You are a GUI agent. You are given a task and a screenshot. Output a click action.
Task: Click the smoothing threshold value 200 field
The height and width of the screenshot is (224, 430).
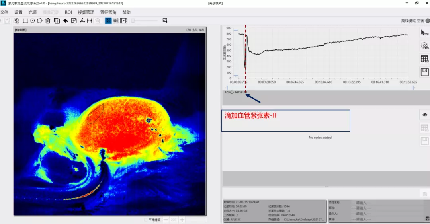[174, 220]
